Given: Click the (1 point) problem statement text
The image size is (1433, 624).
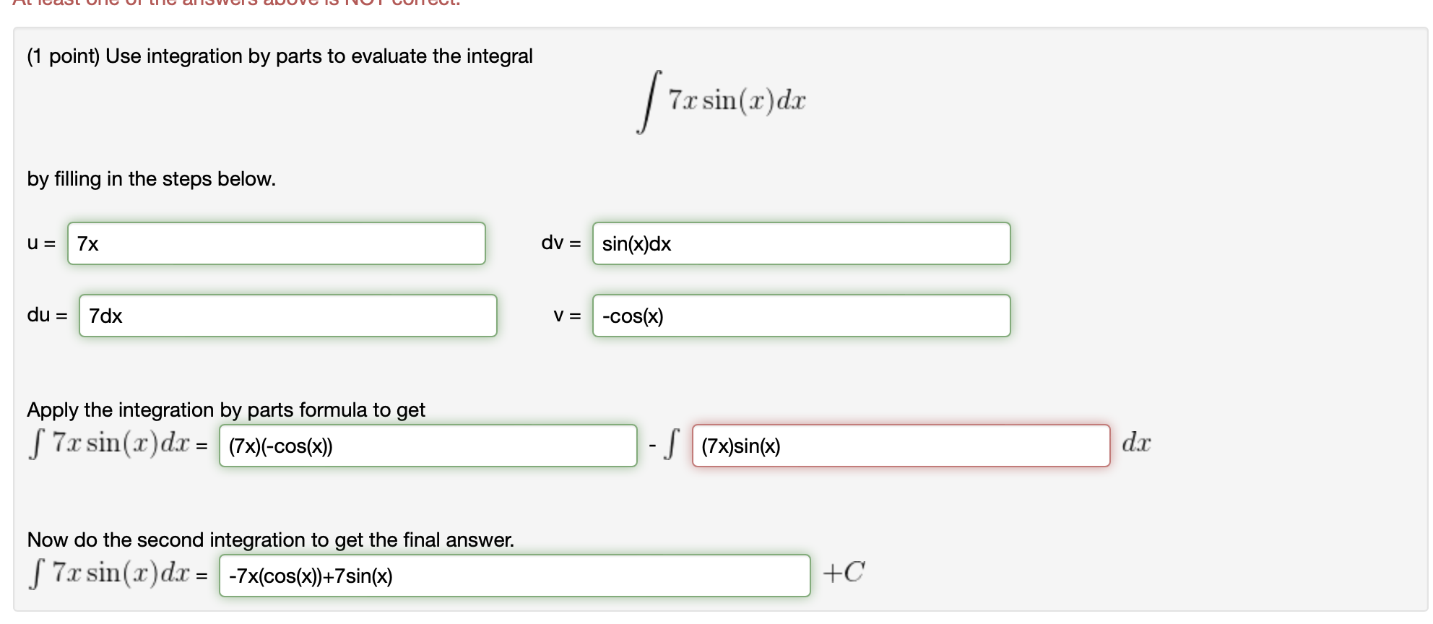Looking at the screenshot, I should 279,56.
